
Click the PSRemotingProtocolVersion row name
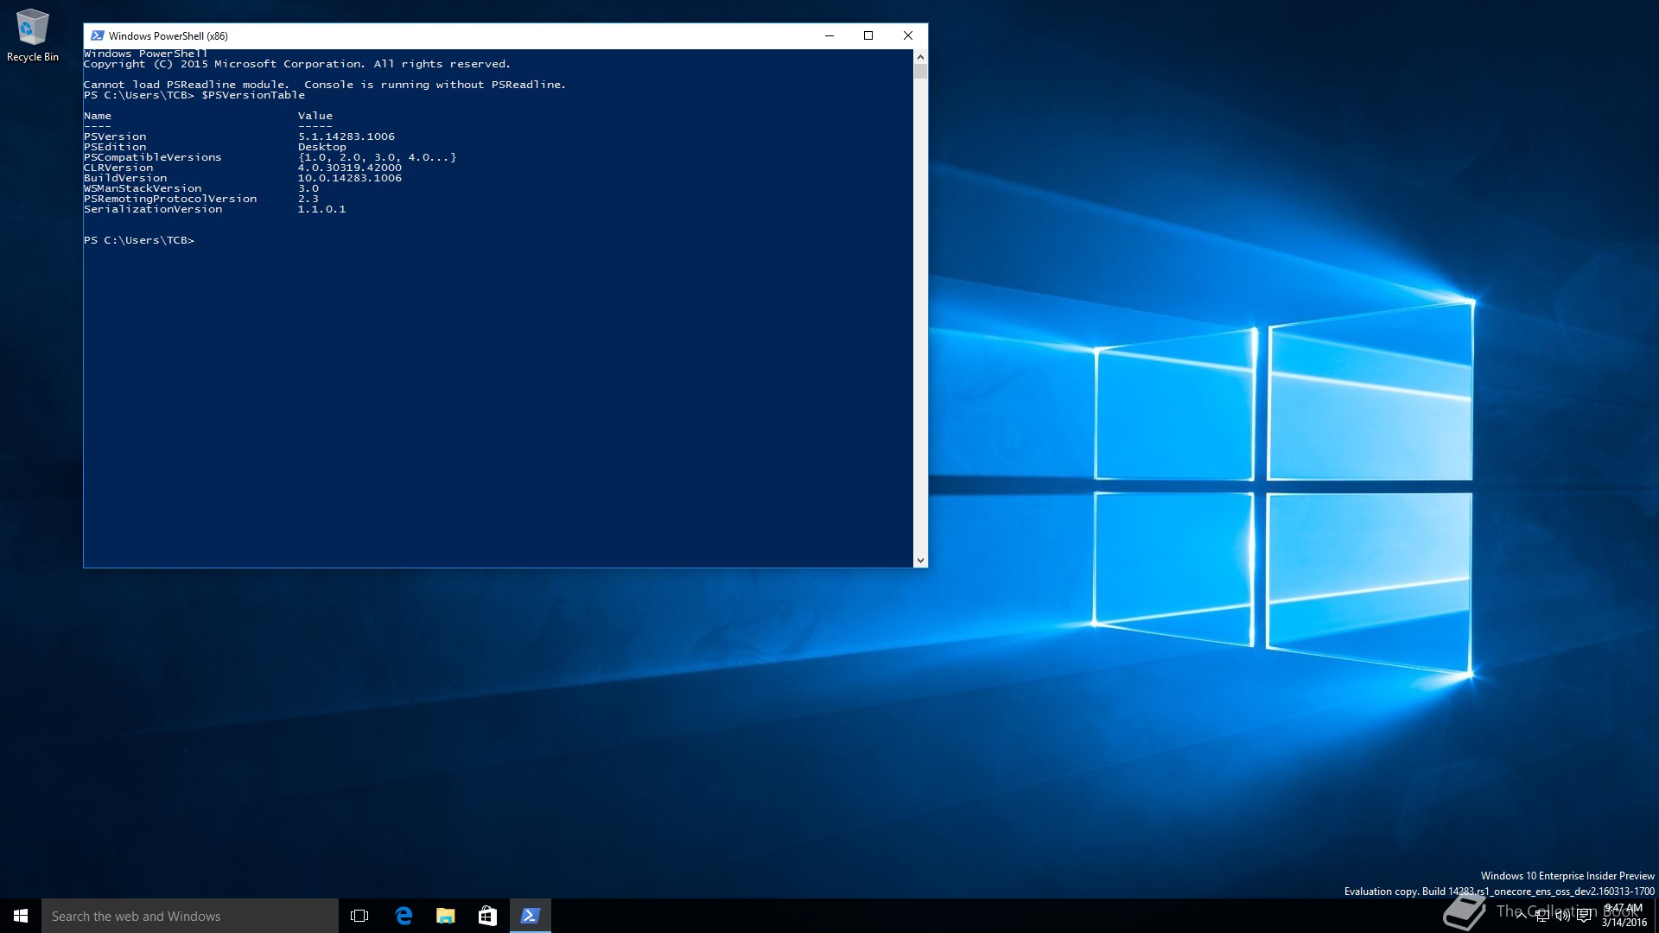click(170, 199)
